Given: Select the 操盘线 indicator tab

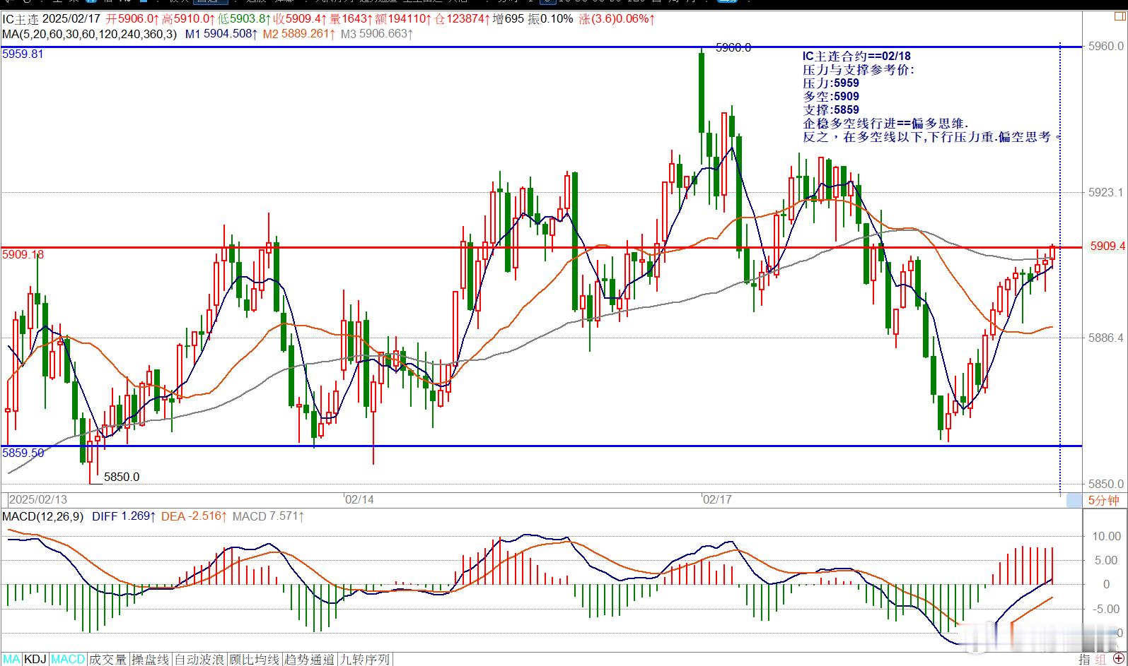Looking at the screenshot, I should 151,659.
